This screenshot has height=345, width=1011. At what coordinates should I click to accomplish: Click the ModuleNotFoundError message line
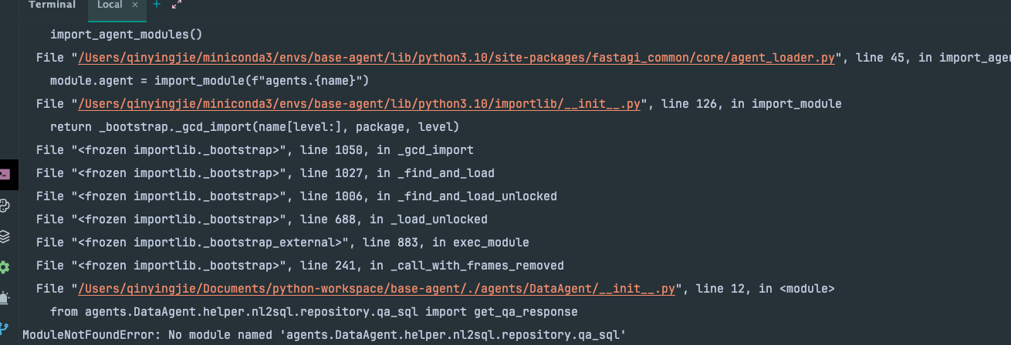point(324,335)
